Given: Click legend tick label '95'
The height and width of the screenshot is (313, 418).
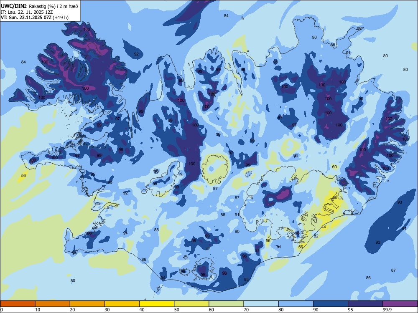Looking at the screenshot, I should (x=350, y=310).
